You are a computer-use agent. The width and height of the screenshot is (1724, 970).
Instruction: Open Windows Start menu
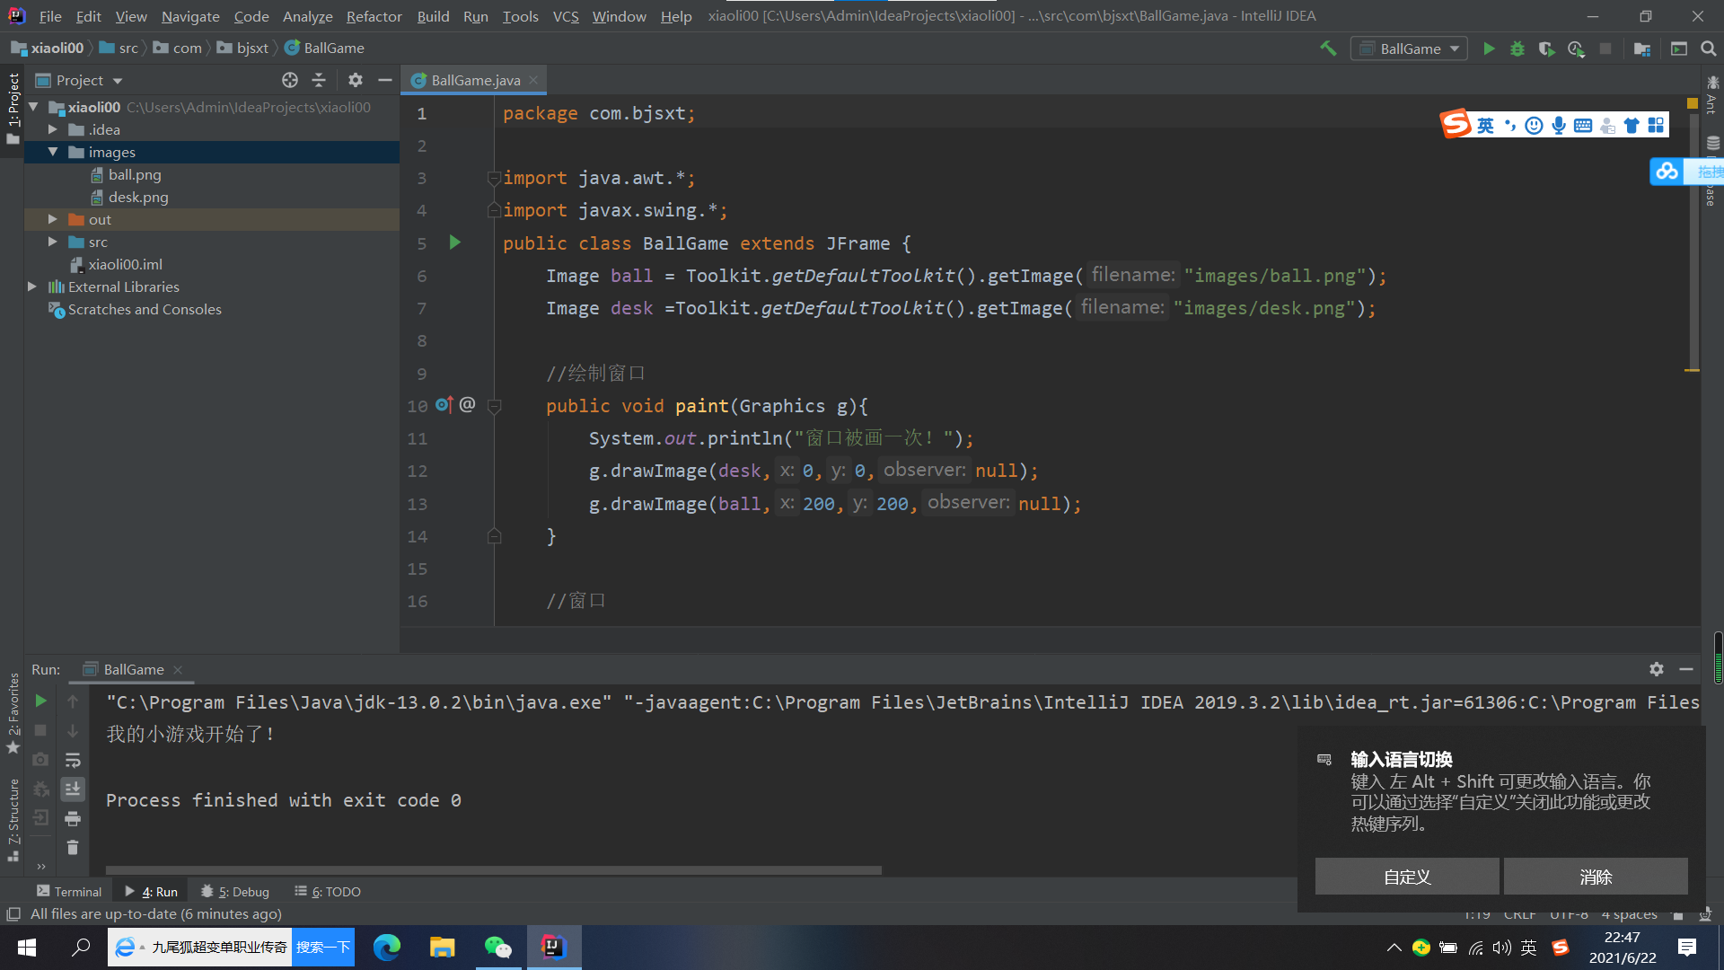[27, 947]
